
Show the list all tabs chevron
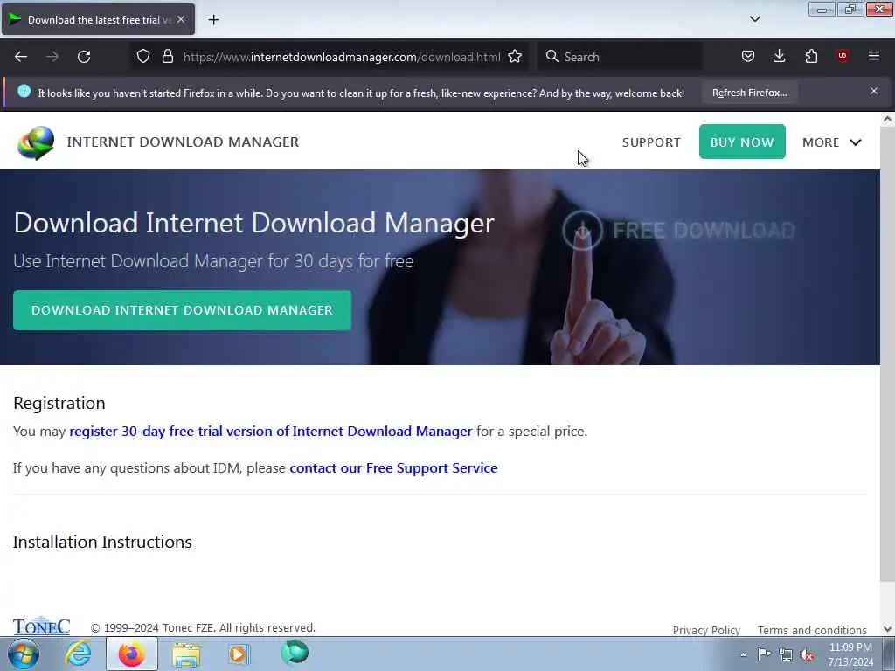(x=755, y=19)
